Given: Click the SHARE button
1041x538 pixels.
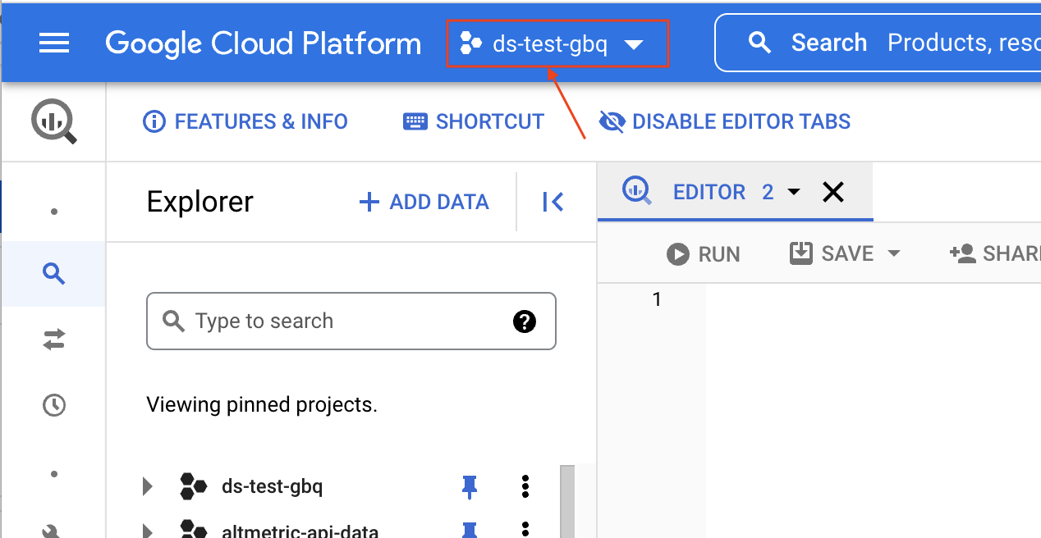Looking at the screenshot, I should point(995,253).
